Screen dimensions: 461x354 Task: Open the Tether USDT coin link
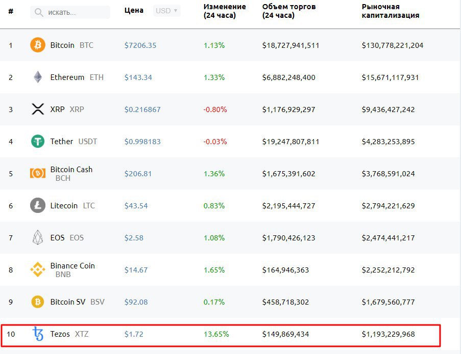click(74, 142)
